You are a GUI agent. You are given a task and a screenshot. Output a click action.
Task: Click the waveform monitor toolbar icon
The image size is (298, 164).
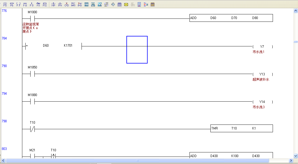tap(100, 4)
